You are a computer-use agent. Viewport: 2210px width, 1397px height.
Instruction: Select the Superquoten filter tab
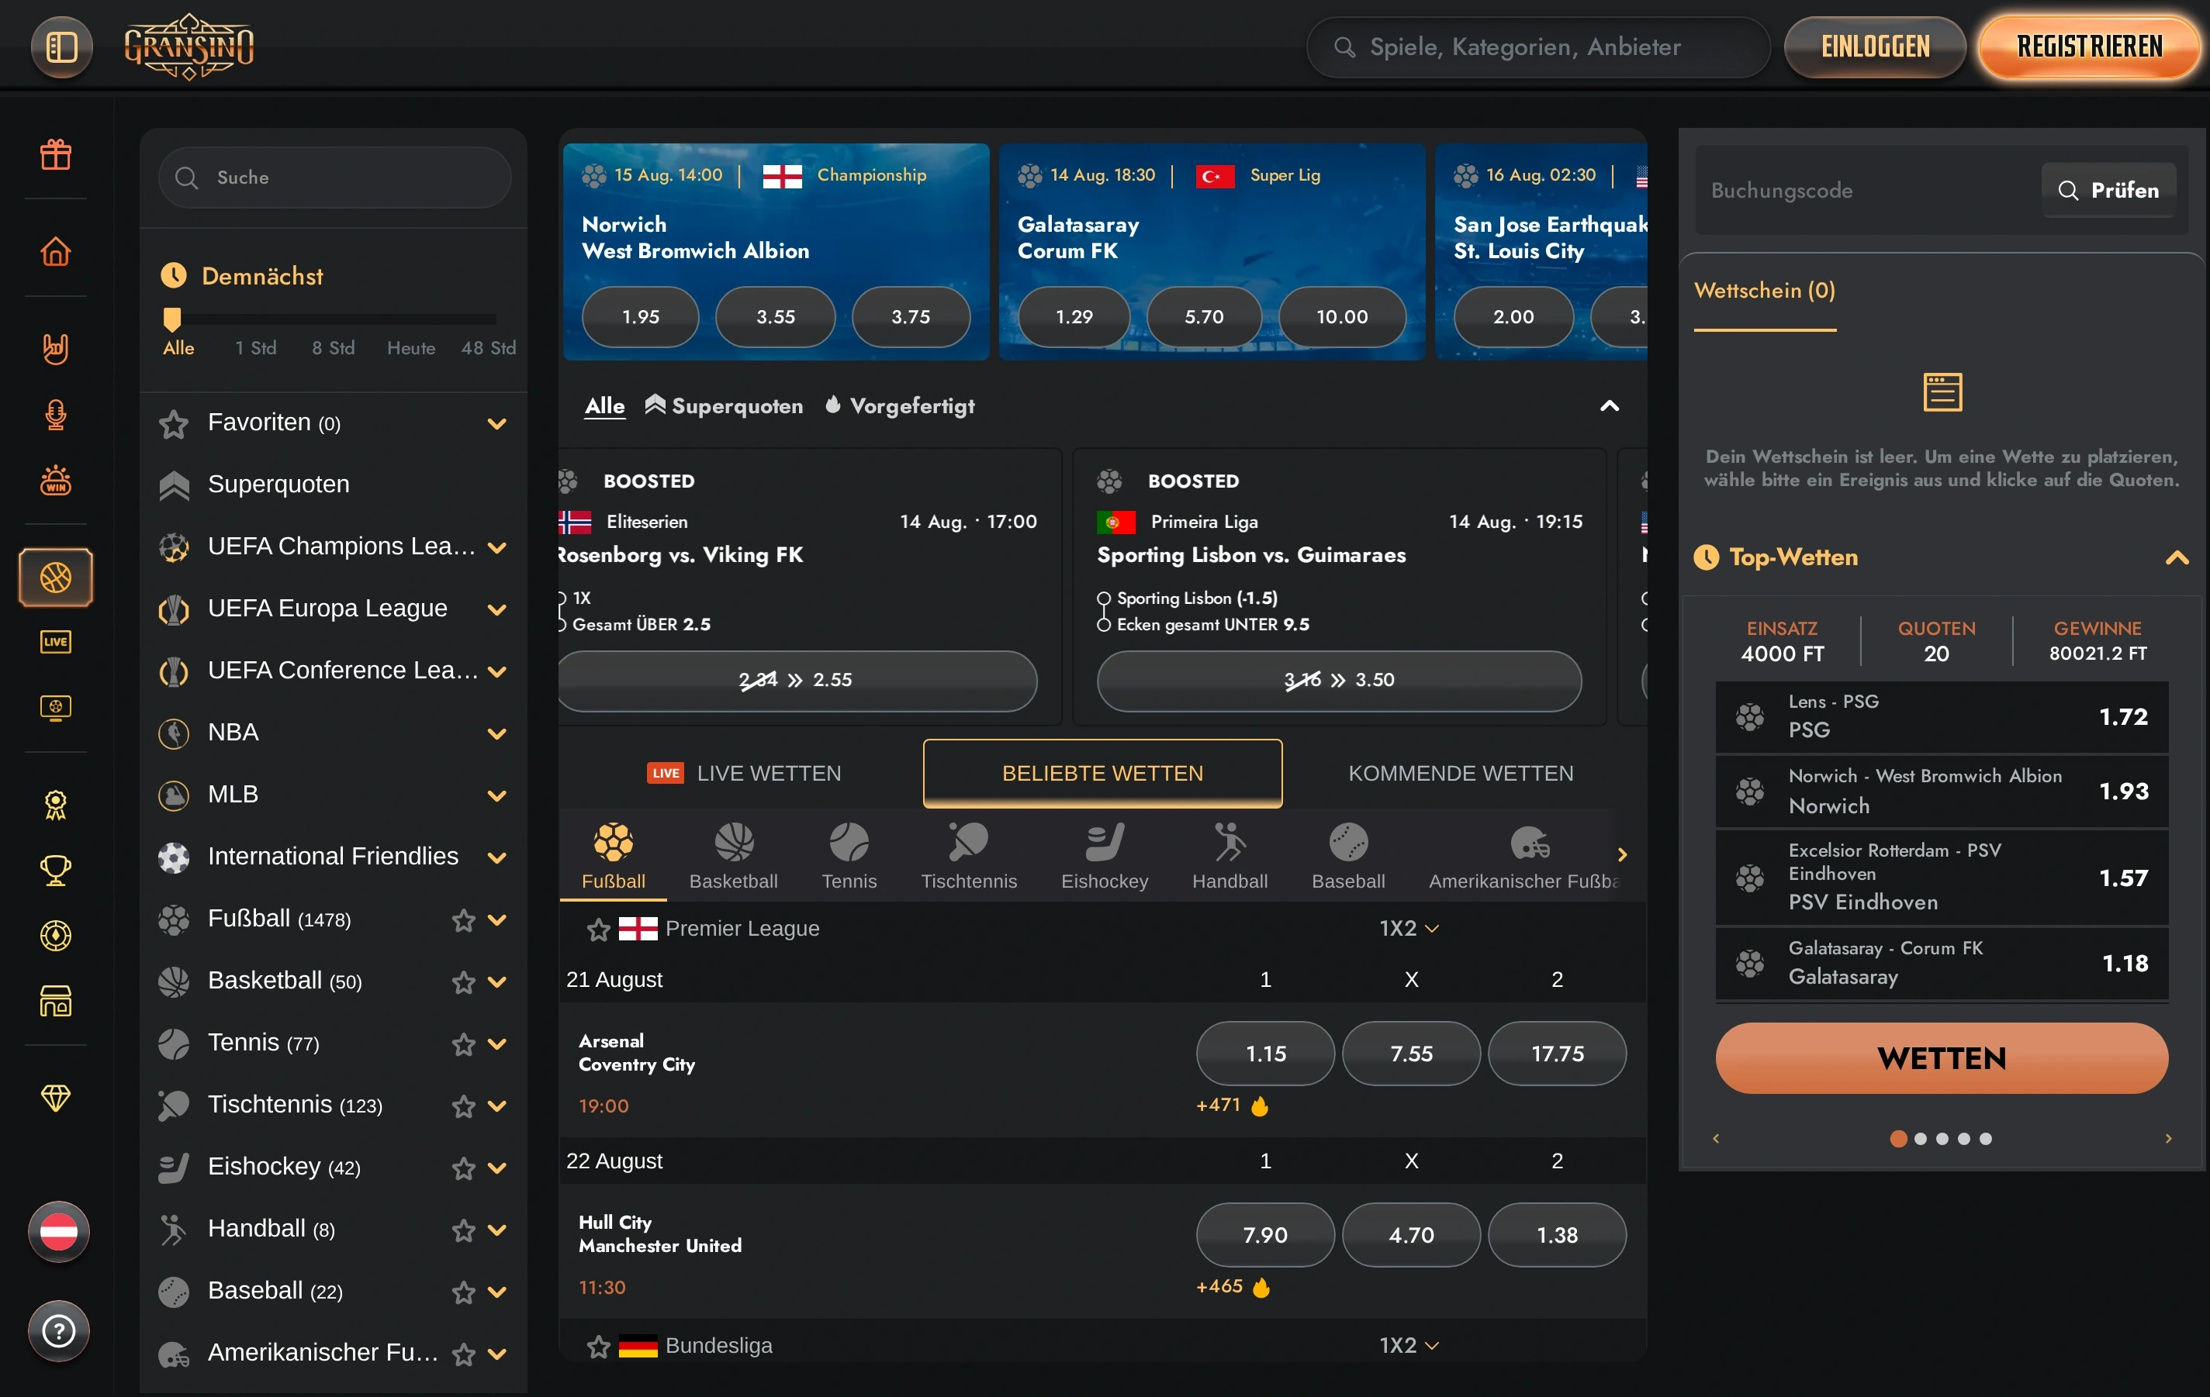click(x=724, y=405)
